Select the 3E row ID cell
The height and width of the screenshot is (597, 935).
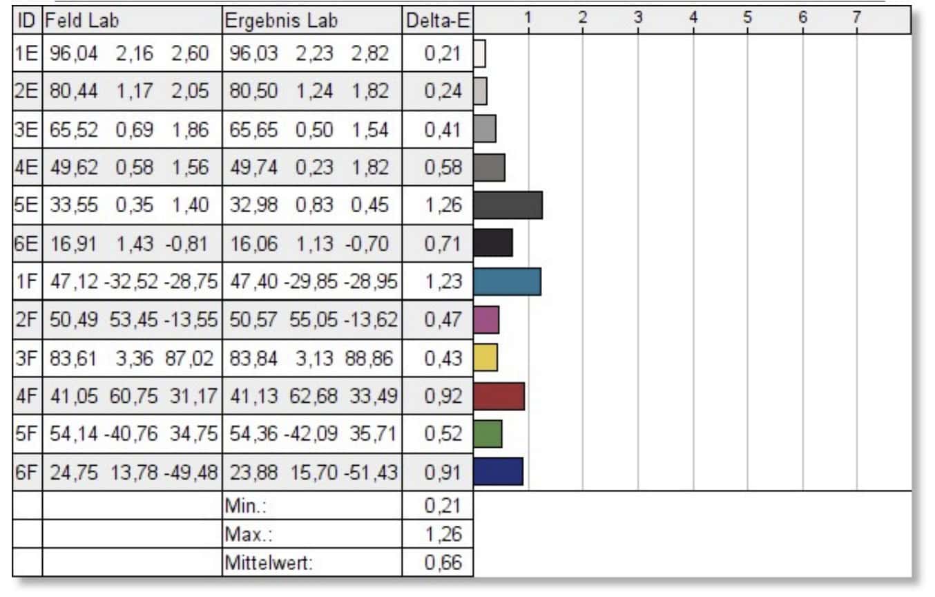click(28, 129)
